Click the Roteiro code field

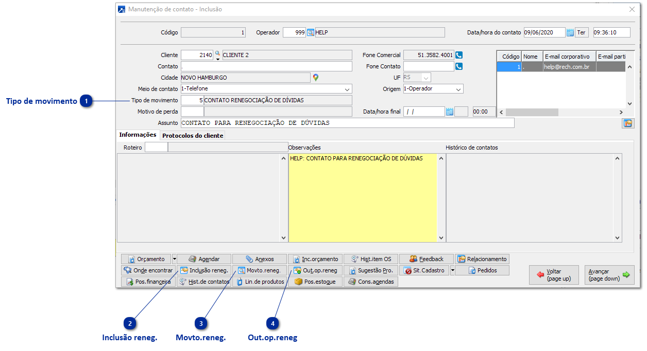pos(156,147)
